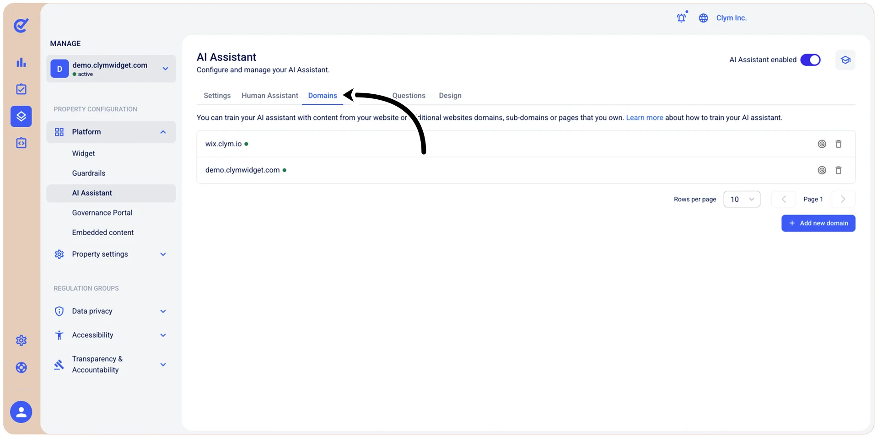Viewport: 877px width, 437px height.
Task: Open the Governance Portal menu item
Action: pyautogui.click(x=102, y=213)
